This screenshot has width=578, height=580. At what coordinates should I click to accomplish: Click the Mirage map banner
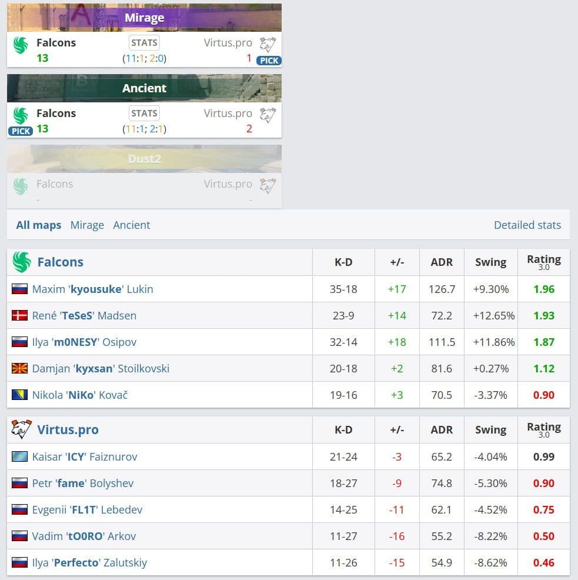pyautogui.click(x=144, y=18)
